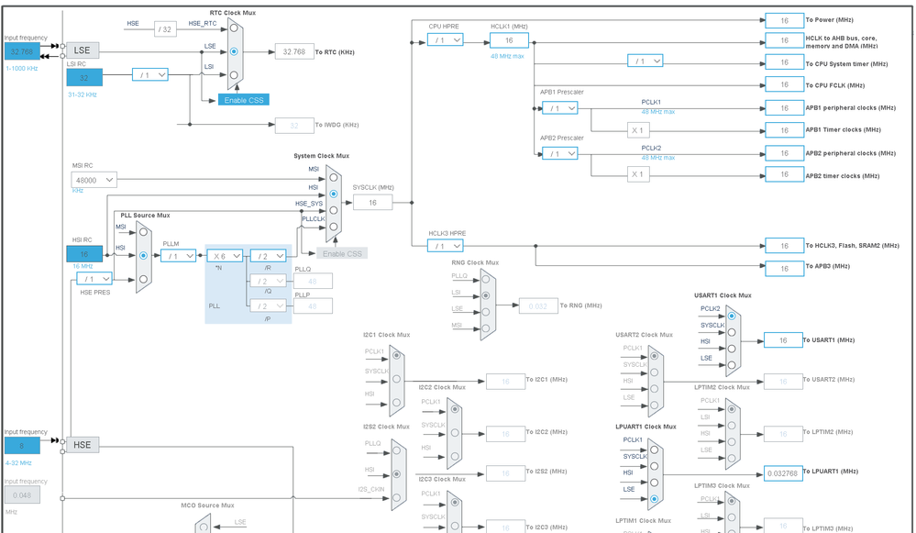Click the Enable CSS button under RTC Mux
Image resolution: width=916 pixels, height=533 pixels.
coord(244,100)
